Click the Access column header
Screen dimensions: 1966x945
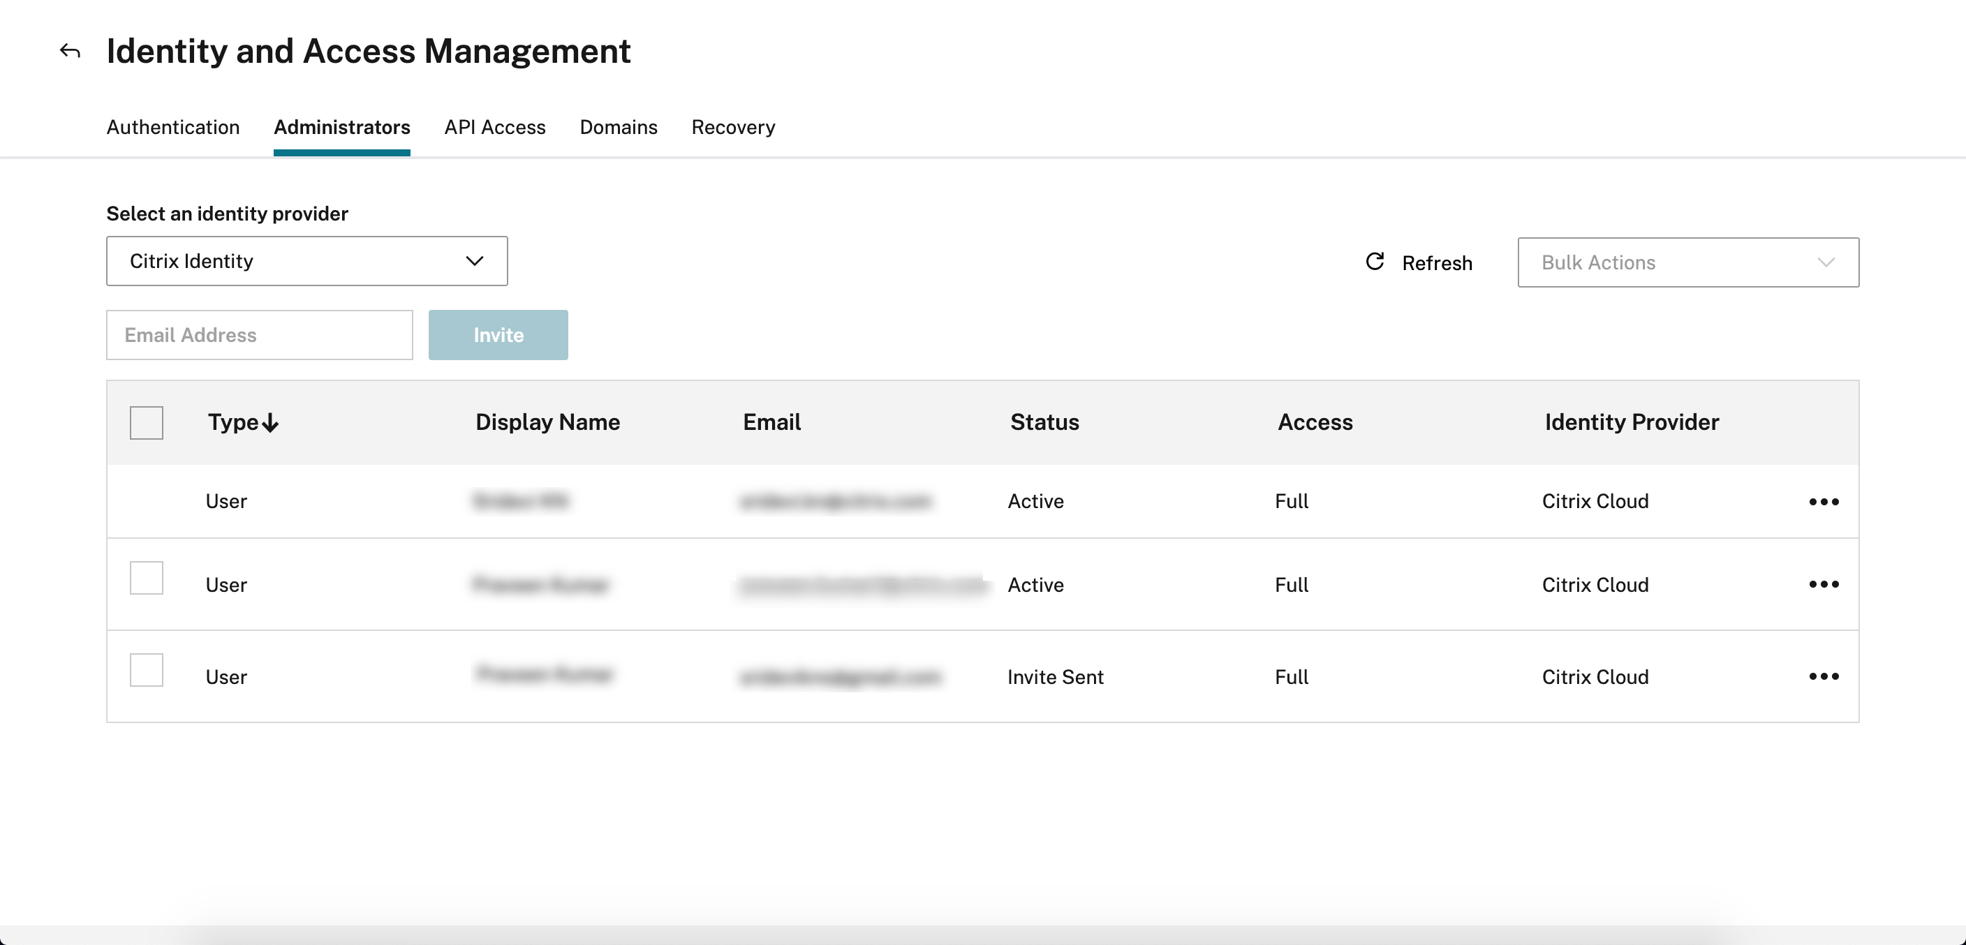(x=1315, y=422)
